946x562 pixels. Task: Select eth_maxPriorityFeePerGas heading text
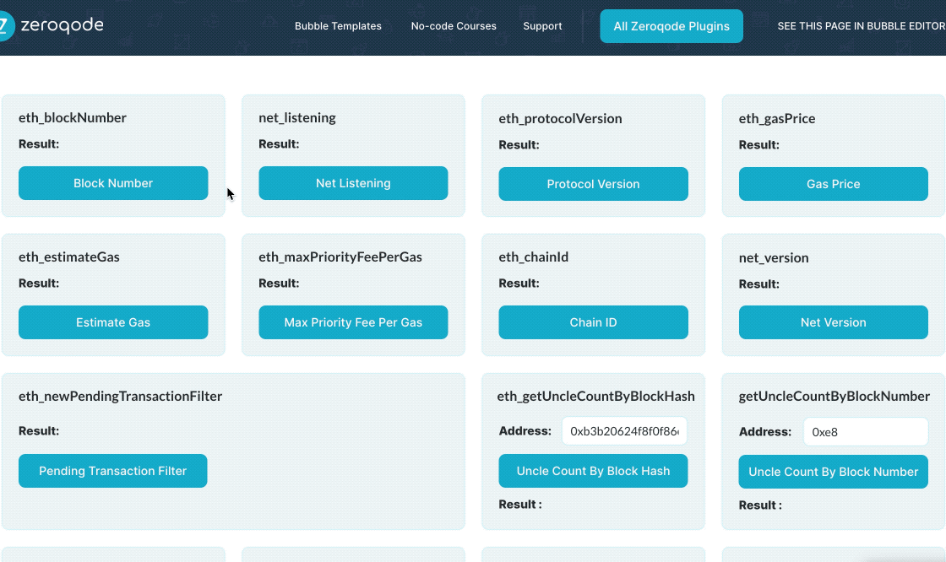point(340,257)
